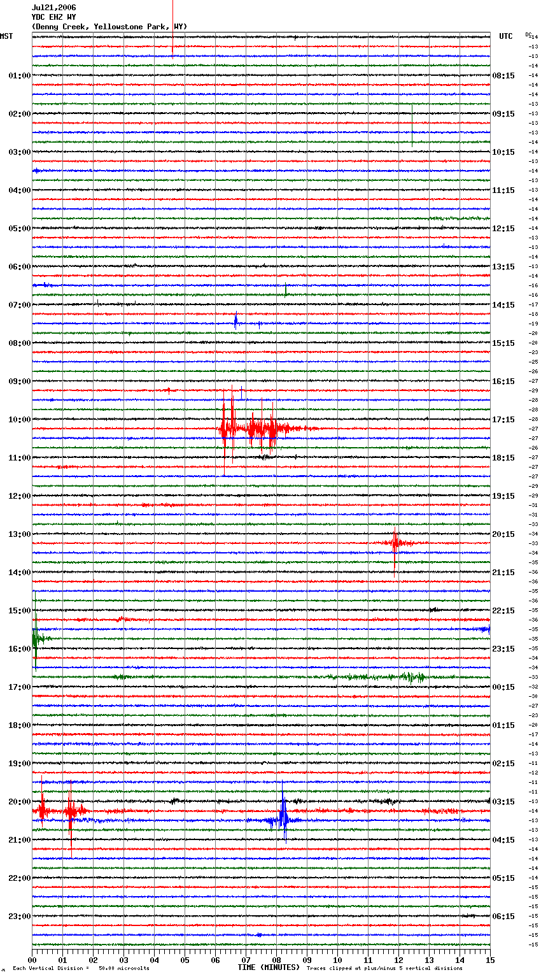
Task: Click the UTC label "20:15"
Action: 503,534
